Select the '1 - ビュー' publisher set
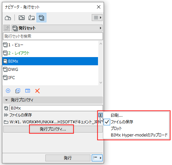 [x=50, y=45]
